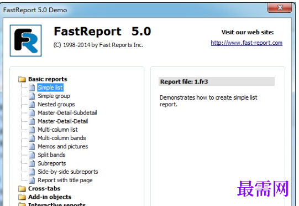Click the Visit our web site label
The height and width of the screenshot is (206, 299).
(248, 32)
